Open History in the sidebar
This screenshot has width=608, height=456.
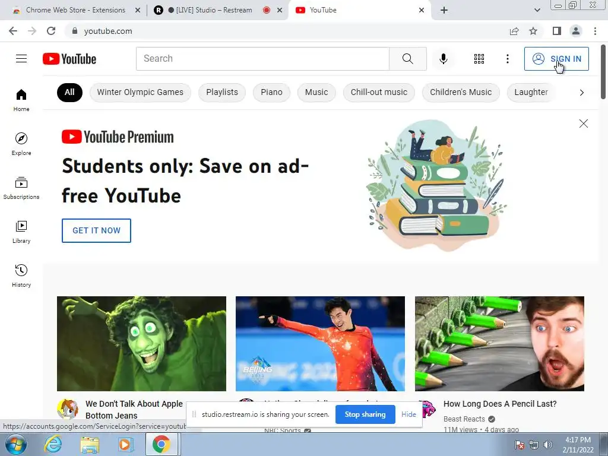point(21,275)
